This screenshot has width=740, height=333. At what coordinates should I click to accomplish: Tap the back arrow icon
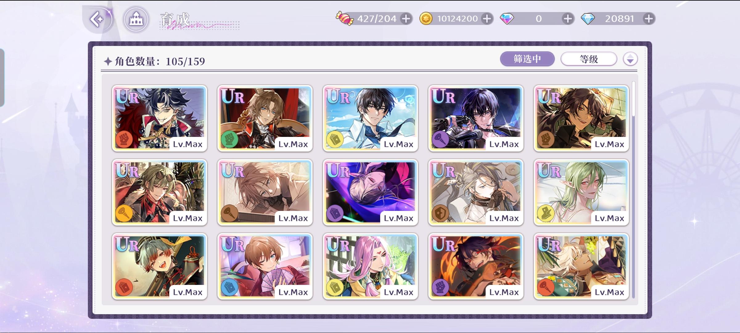[x=98, y=19]
